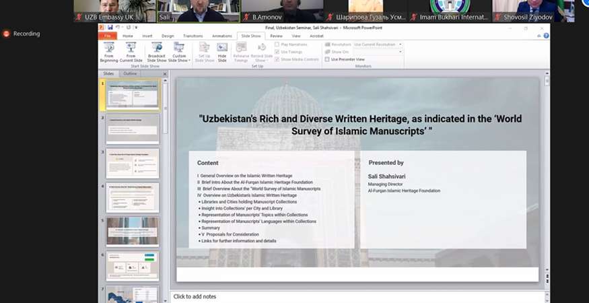Image resolution: width=589 pixels, height=303 pixels.
Task: Switch to the Transitions ribbon tab
Action: tap(193, 36)
